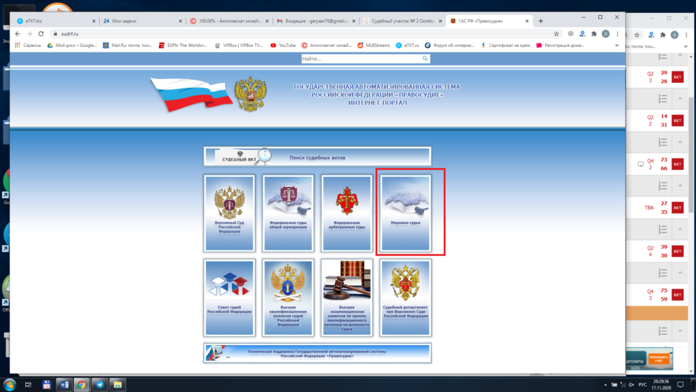Viewport: 696px width, 392px height.
Task: Reload the sudrf.ru page
Action: coord(41,34)
